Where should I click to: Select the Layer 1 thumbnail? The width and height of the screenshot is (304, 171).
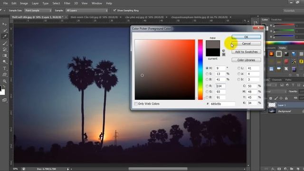272,105
